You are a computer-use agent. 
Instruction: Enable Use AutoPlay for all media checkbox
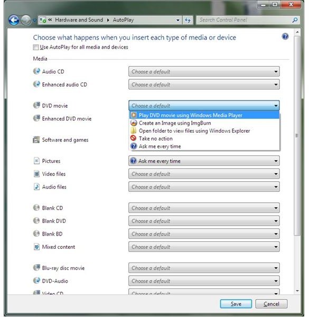tap(35, 48)
